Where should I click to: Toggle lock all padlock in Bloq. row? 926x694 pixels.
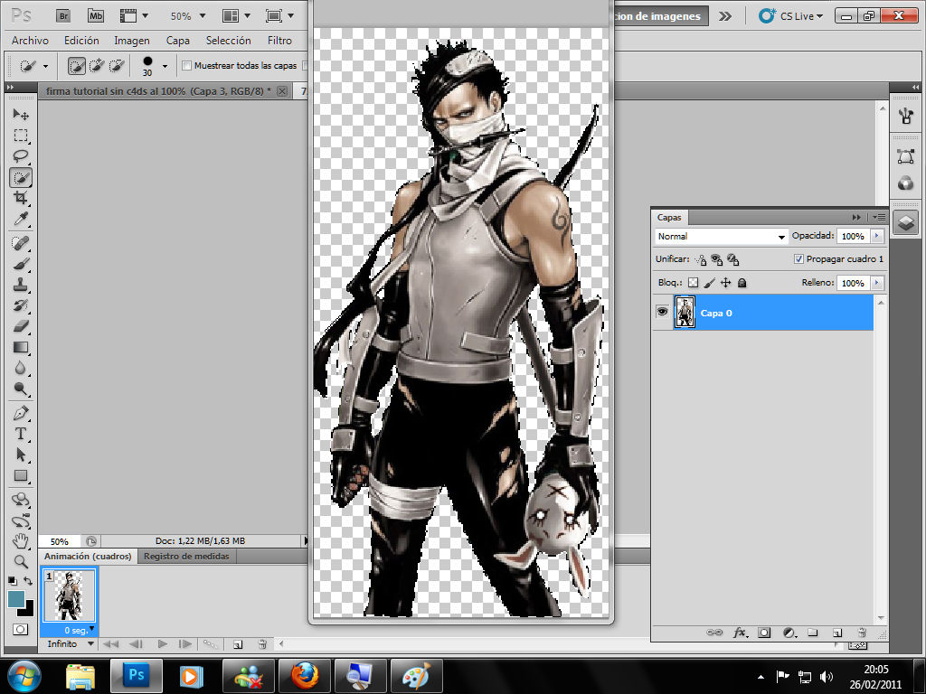point(742,283)
